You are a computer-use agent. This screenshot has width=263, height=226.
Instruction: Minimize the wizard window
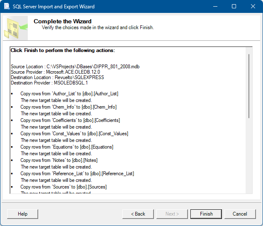215,6
